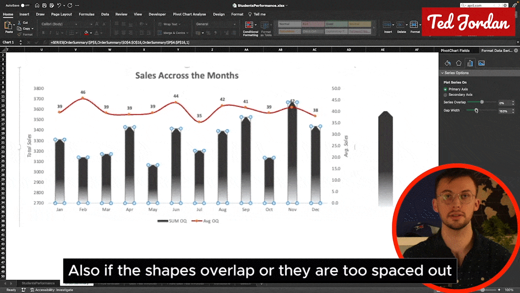The height and width of the screenshot is (293, 520).
Task: Open the Calibri (Body) font dropdown
Action: 64,24
